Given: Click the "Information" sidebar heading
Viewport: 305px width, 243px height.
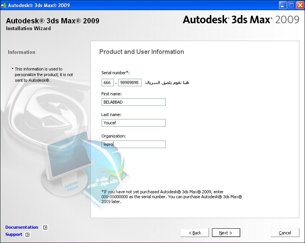Looking at the screenshot, I should coord(21,52).
